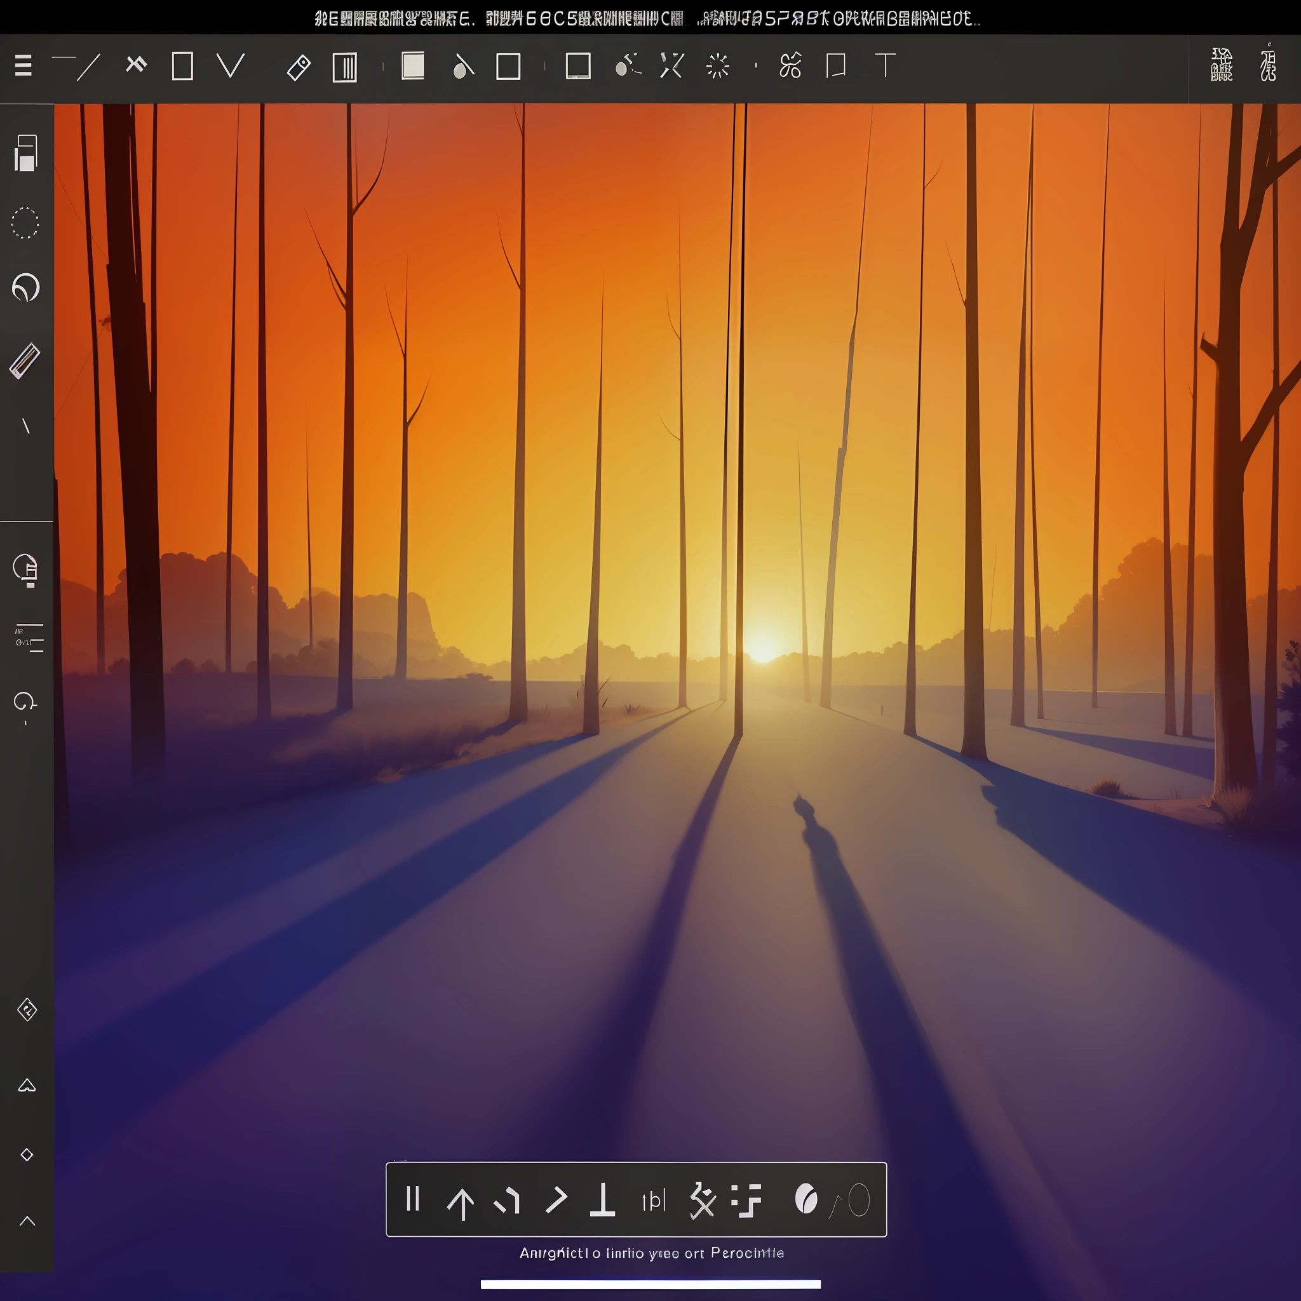Click the filled square swatch in top toolbar
The height and width of the screenshot is (1301, 1301).
tap(413, 66)
